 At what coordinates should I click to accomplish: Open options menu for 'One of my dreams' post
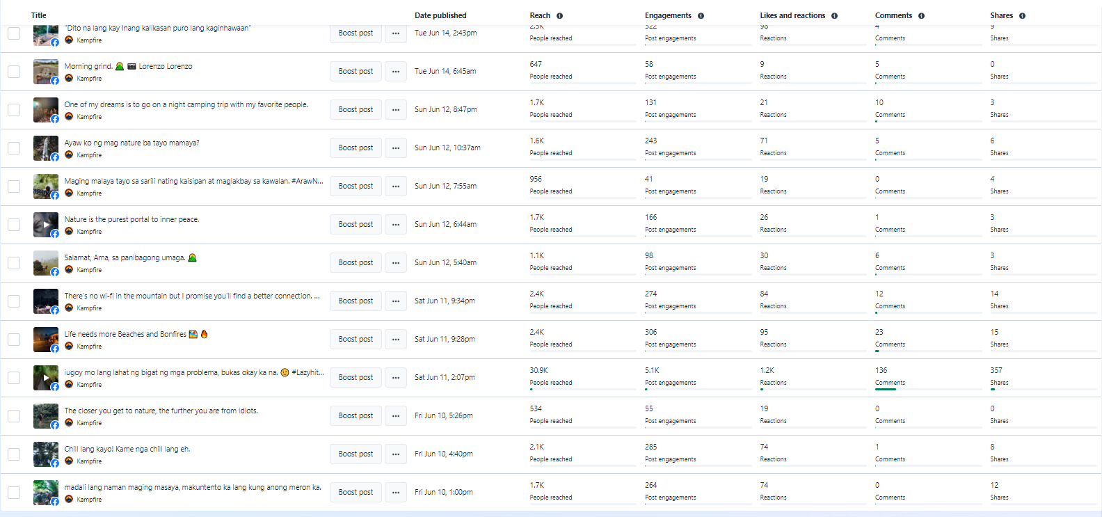click(396, 110)
